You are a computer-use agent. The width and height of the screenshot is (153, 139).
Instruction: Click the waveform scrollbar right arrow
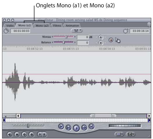(x=149, y=116)
